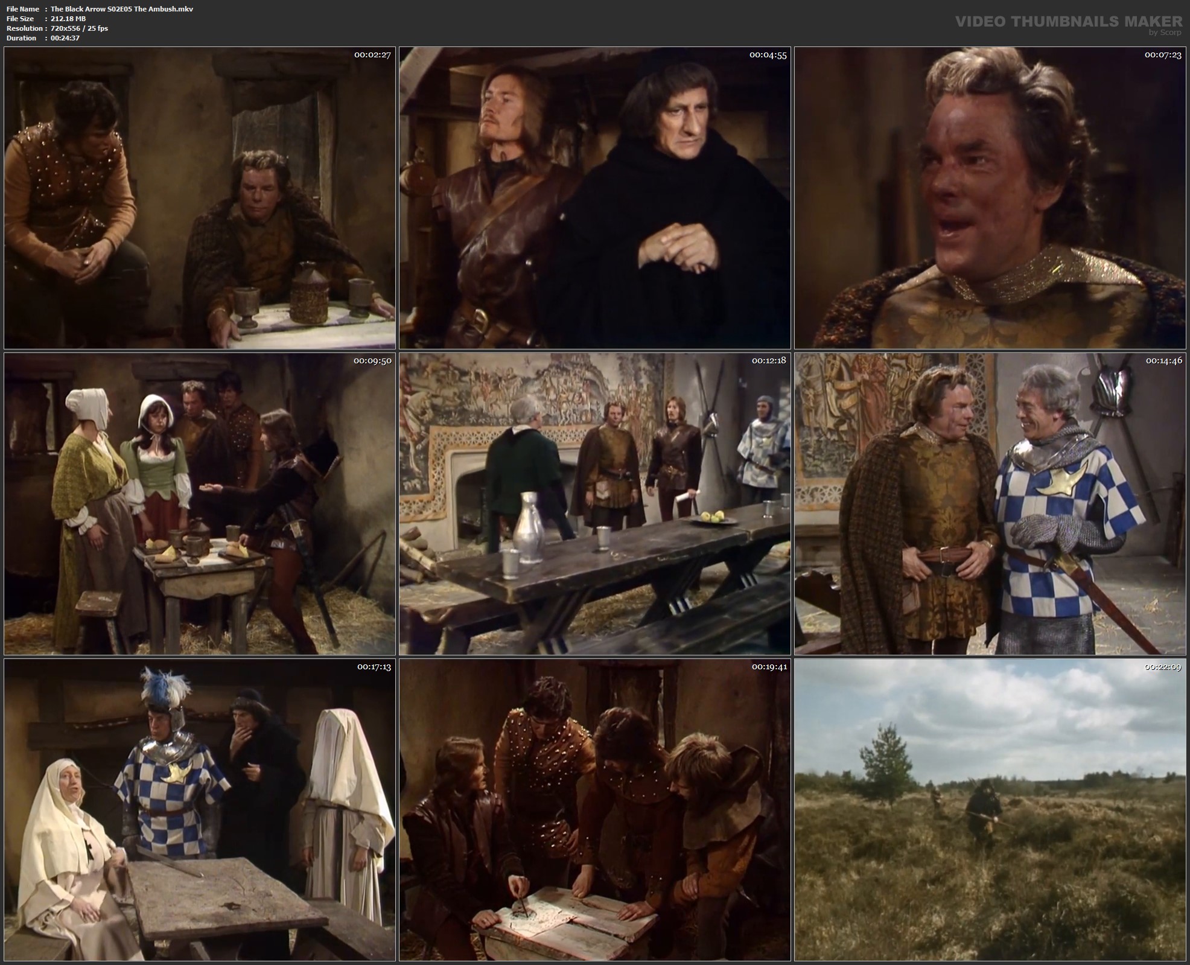Click the 00:17:13 timestamp label
The width and height of the screenshot is (1190, 965).
pyautogui.click(x=374, y=667)
